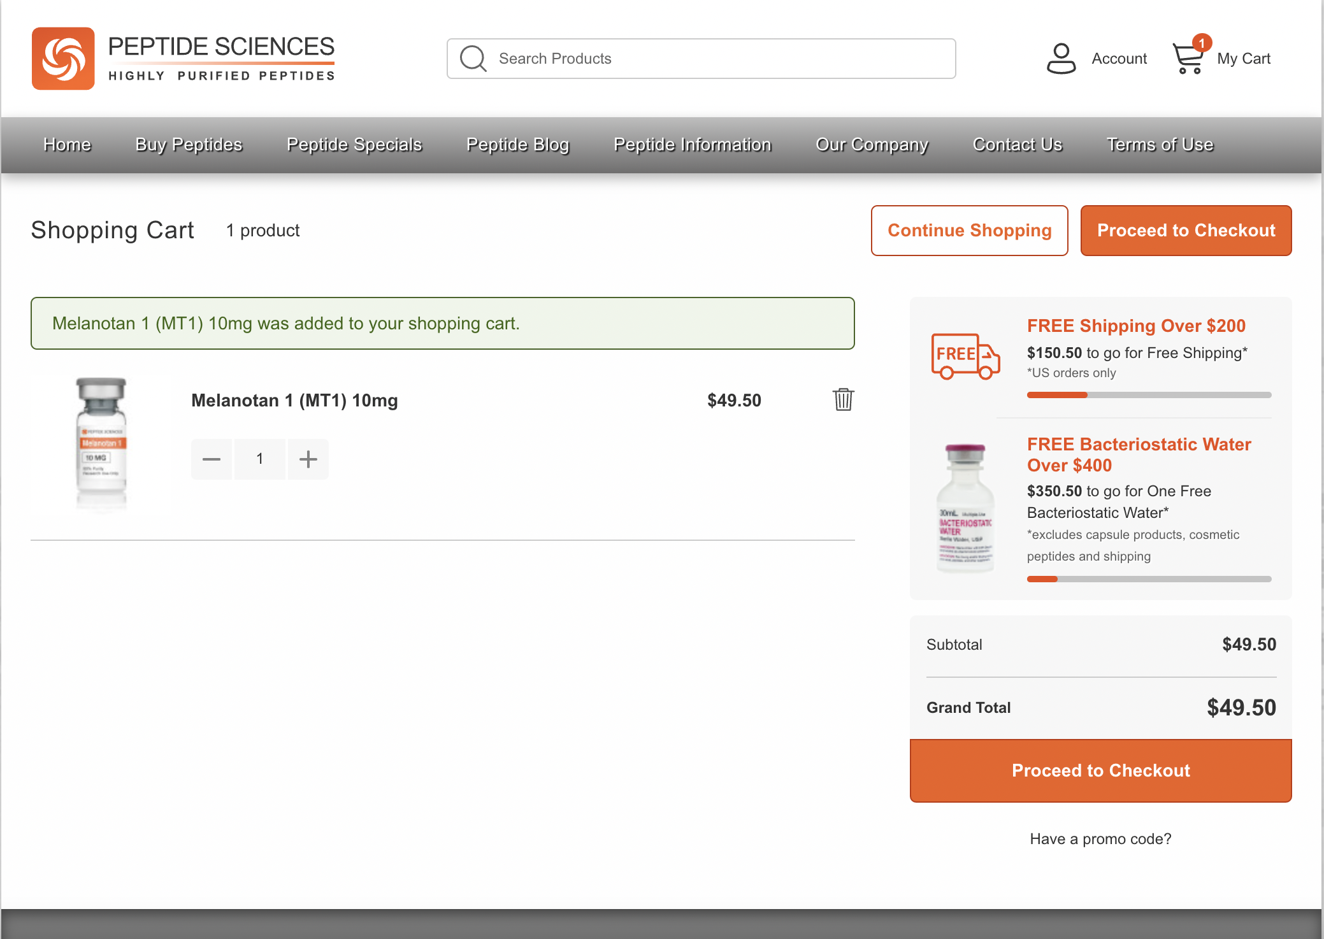Viewport: 1324px width, 939px height.
Task: Click the Subtotal label
Action: pyautogui.click(x=954, y=645)
